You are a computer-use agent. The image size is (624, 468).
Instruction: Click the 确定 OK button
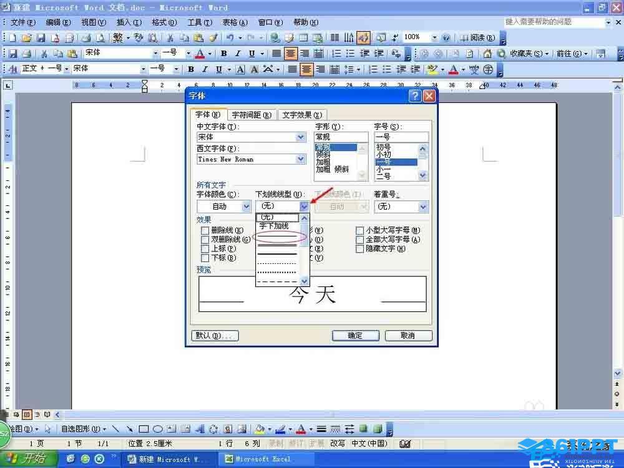pos(356,336)
